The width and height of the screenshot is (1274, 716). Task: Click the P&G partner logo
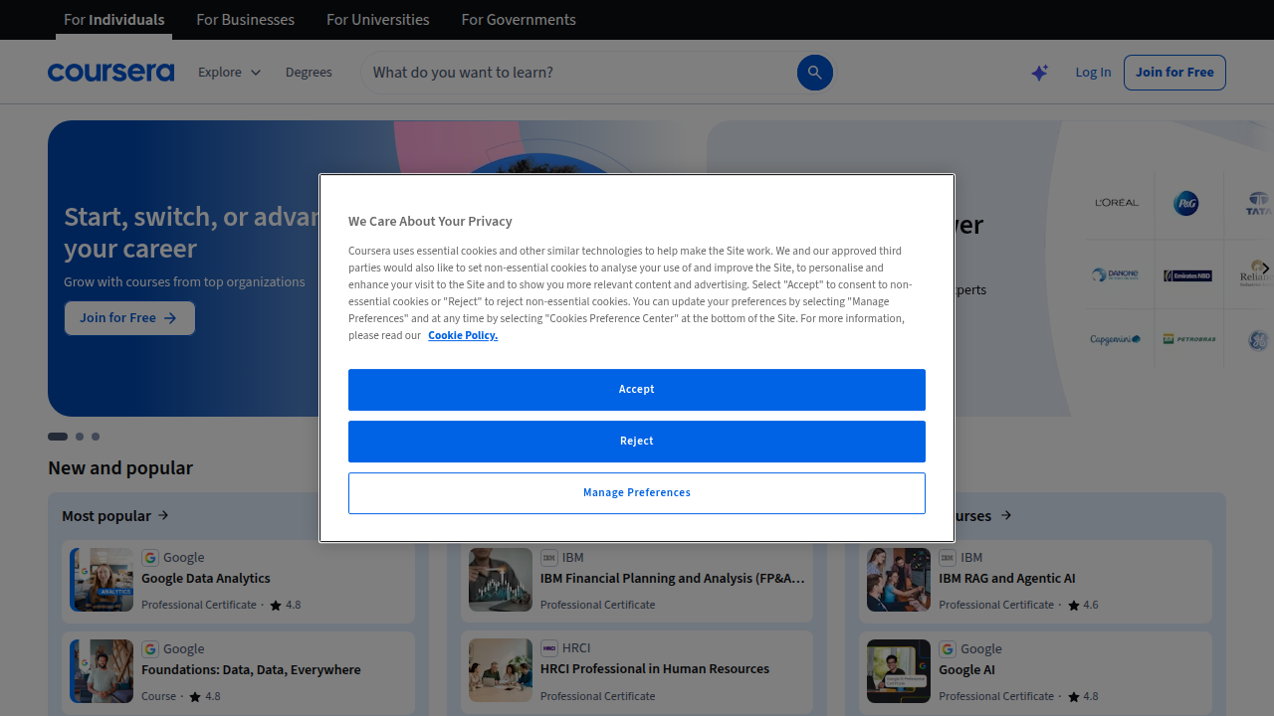[1186, 203]
